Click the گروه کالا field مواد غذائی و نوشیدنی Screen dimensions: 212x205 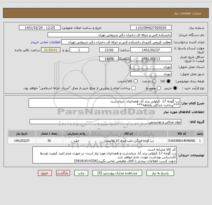pos(105,122)
